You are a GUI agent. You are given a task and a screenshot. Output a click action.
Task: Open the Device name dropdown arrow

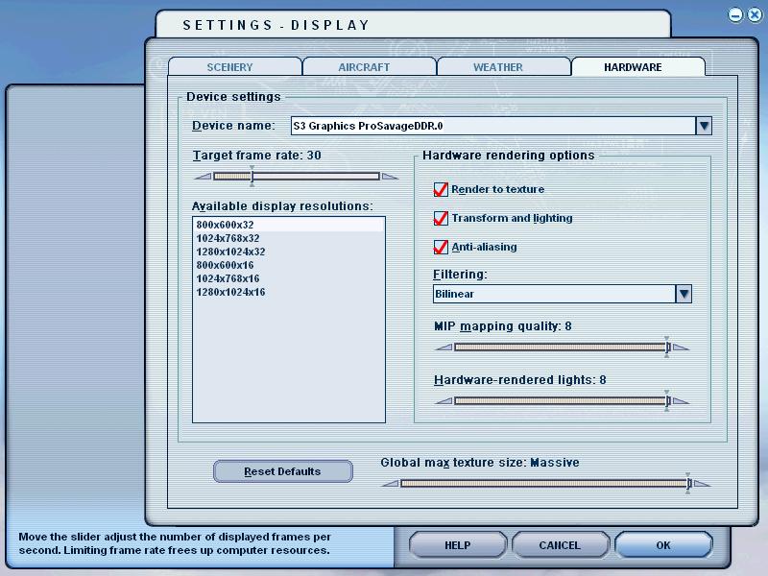pos(704,126)
